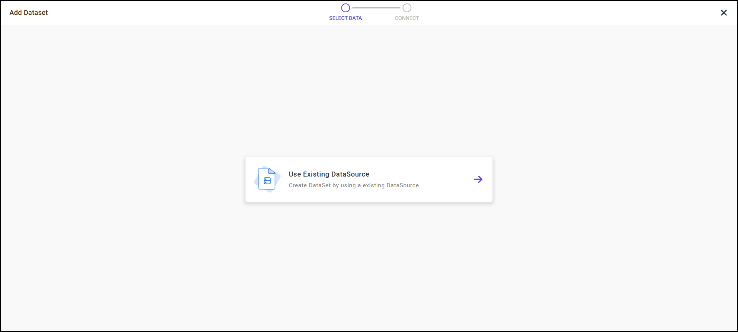Click the word 'DataSource' in the card heading
This screenshot has width=738, height=332.
tap(350, 174)
